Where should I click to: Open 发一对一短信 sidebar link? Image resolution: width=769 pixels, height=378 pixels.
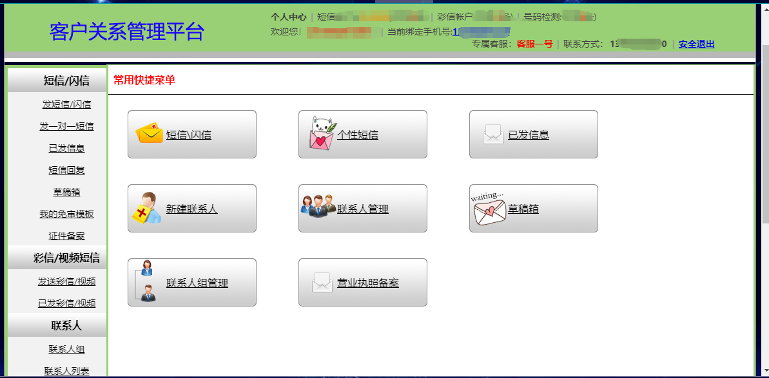coord(66,126)
